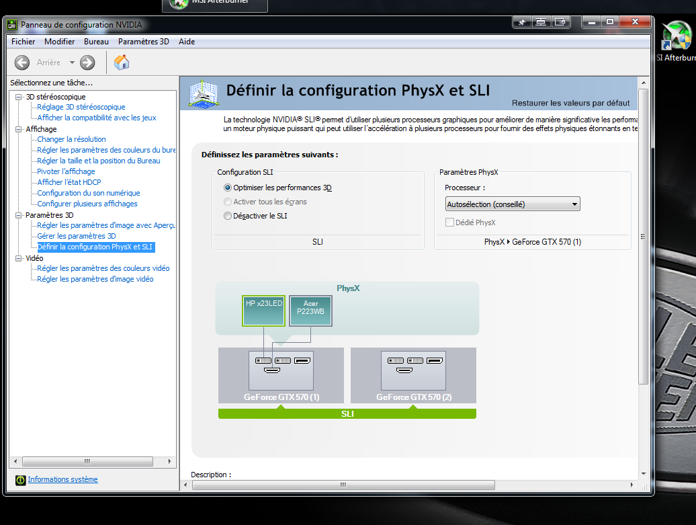Open Afficher l'état HDCP task

click(x=69, y=182)
